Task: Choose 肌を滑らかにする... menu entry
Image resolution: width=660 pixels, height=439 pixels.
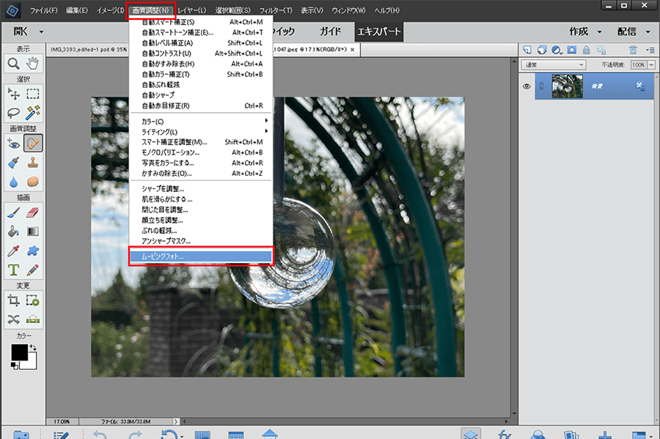Action: pyautogui.click(x=201, y=199)
